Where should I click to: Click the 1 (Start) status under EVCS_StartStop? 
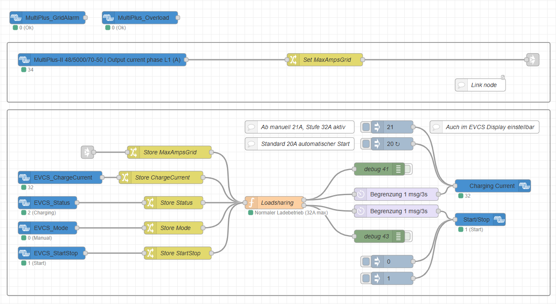point(37,263)
